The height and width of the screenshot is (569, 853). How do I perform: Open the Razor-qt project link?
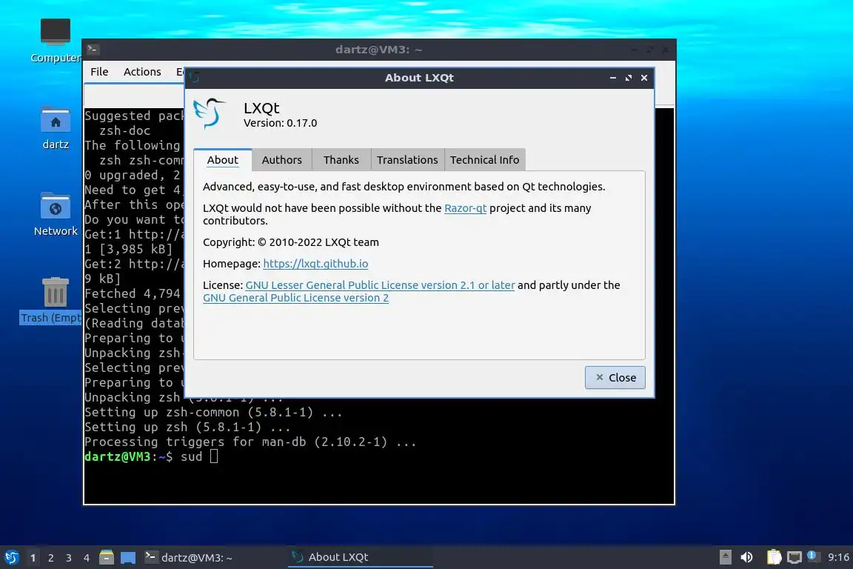(465, 208)
